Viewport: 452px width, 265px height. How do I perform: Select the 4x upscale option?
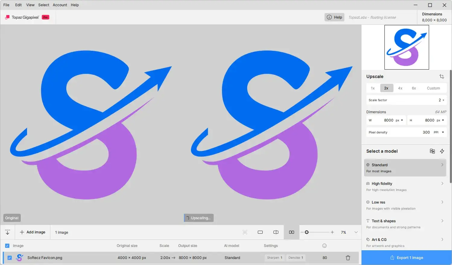pyautogui.click(x=400, y=88)
